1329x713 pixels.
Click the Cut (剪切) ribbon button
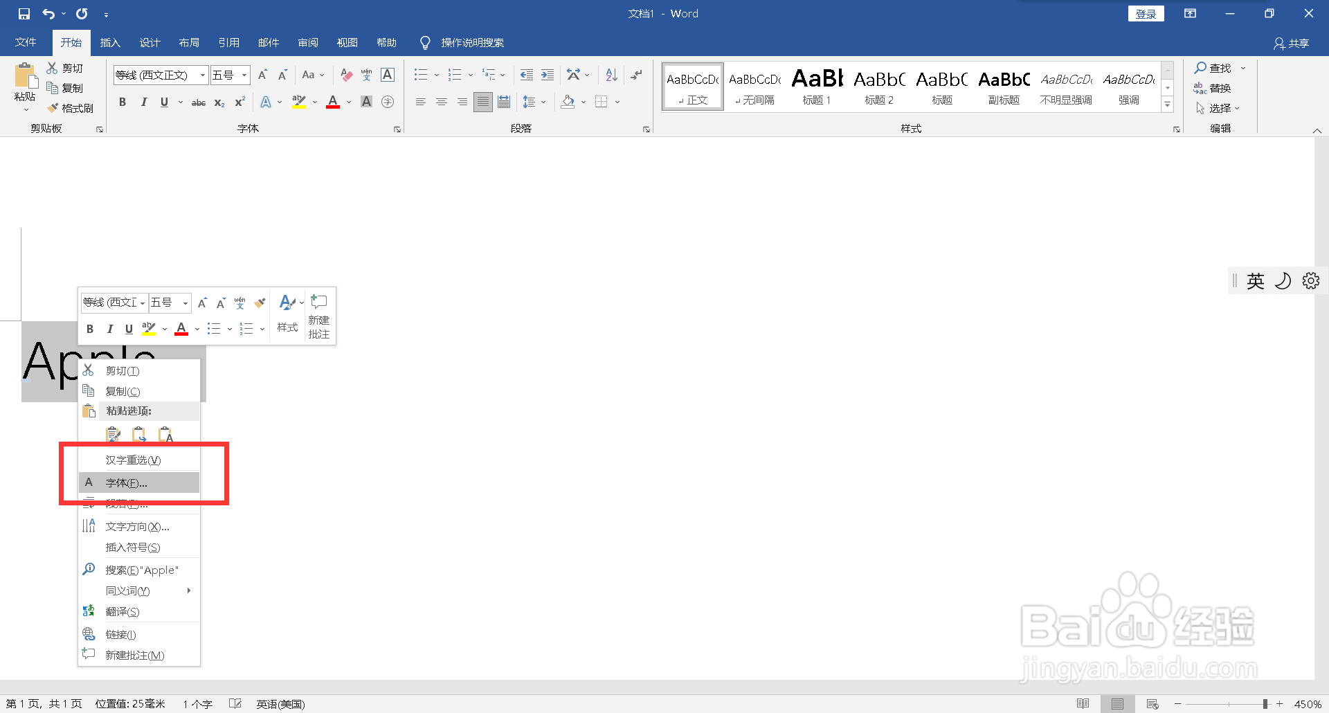click(65, 68)
